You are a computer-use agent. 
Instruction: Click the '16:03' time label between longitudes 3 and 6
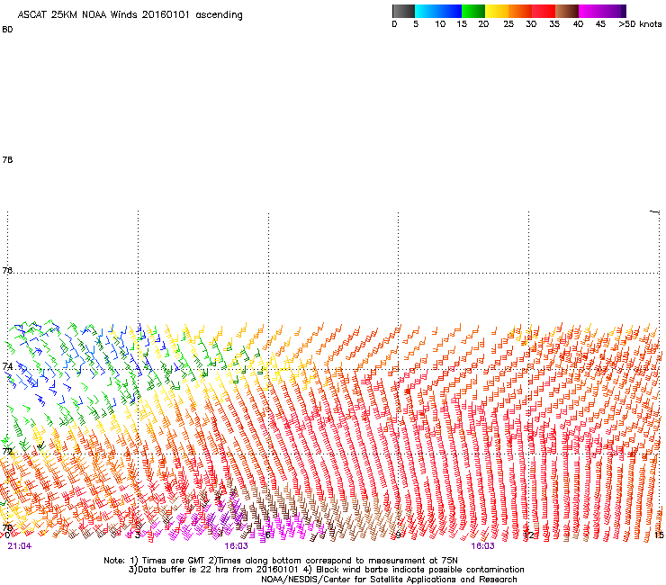[x=236, y=546]
